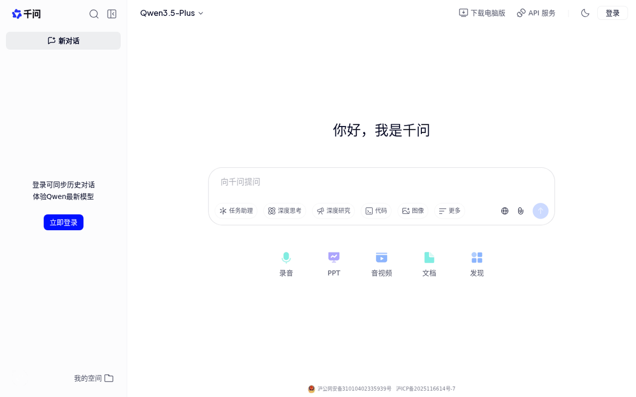Select the 录音 microphone icon
The width and height of the screenshot is (636, 397).
click(286, 258)
